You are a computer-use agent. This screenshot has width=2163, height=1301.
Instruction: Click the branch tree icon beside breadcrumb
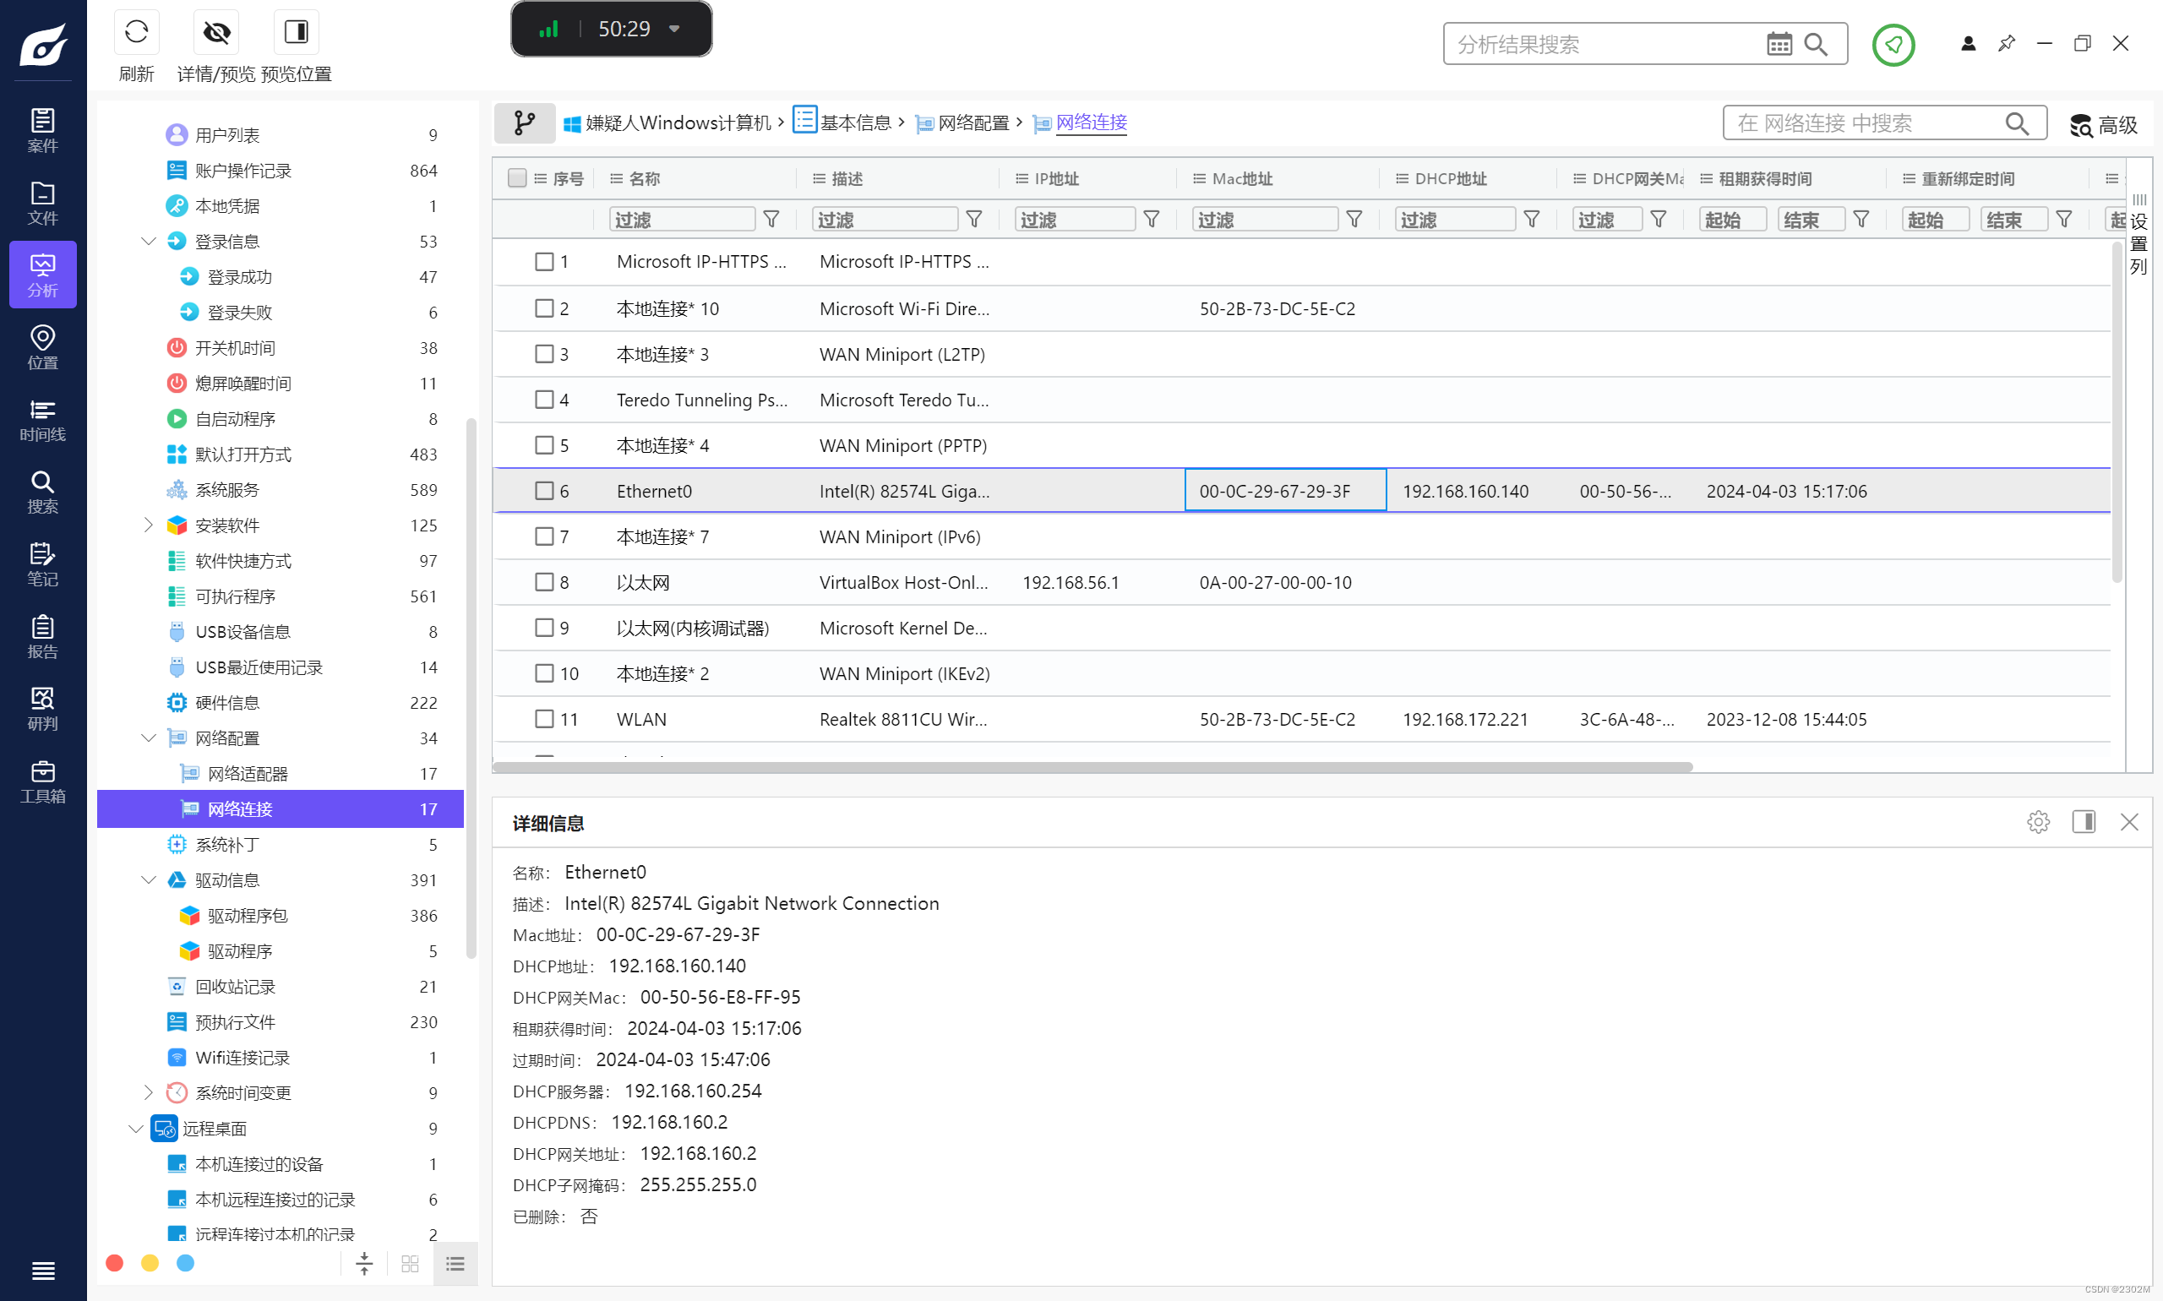point(525,122)
